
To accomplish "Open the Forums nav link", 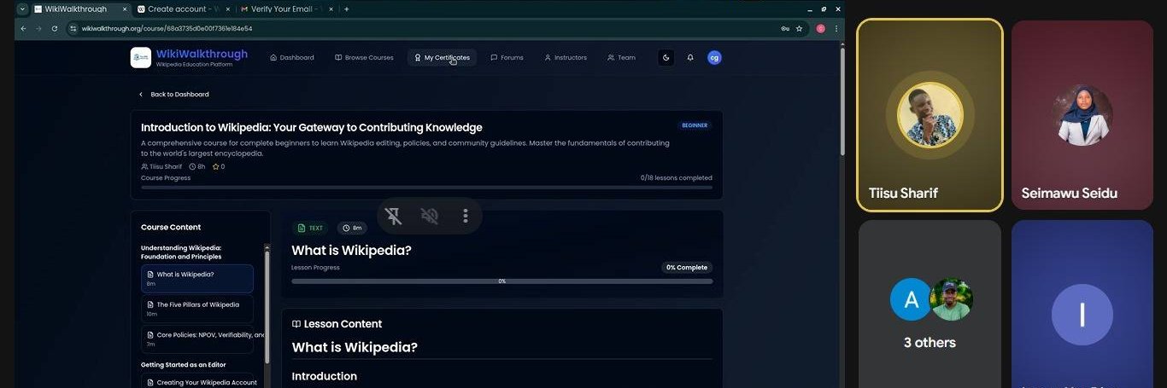I will coord(507,58).
